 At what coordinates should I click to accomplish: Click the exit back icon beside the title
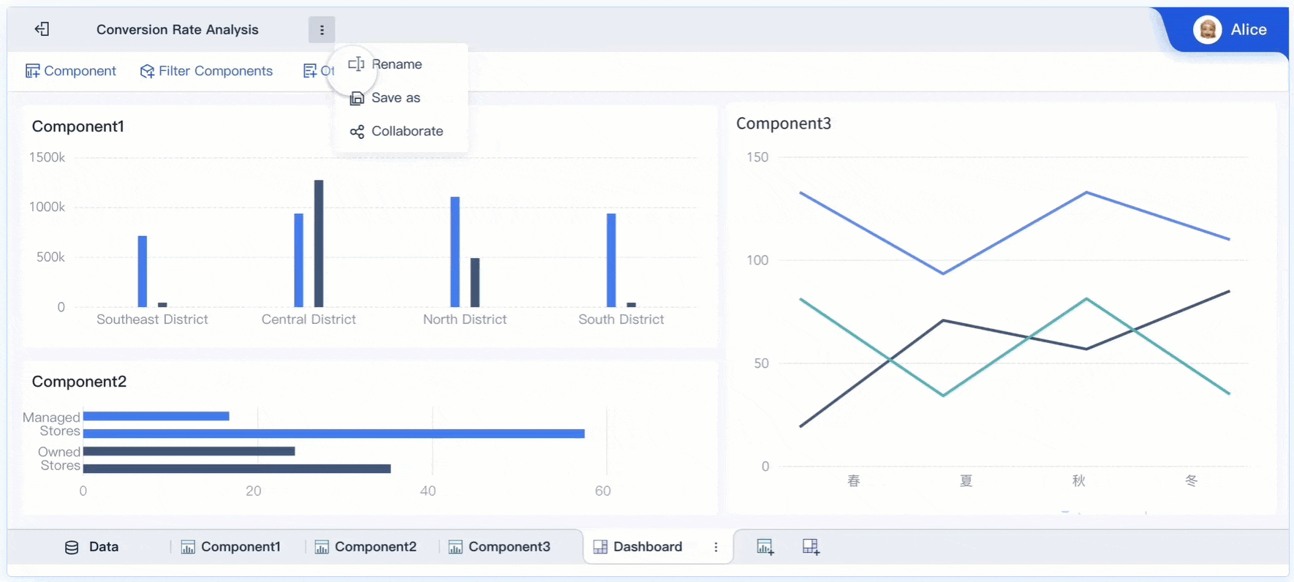42,29
